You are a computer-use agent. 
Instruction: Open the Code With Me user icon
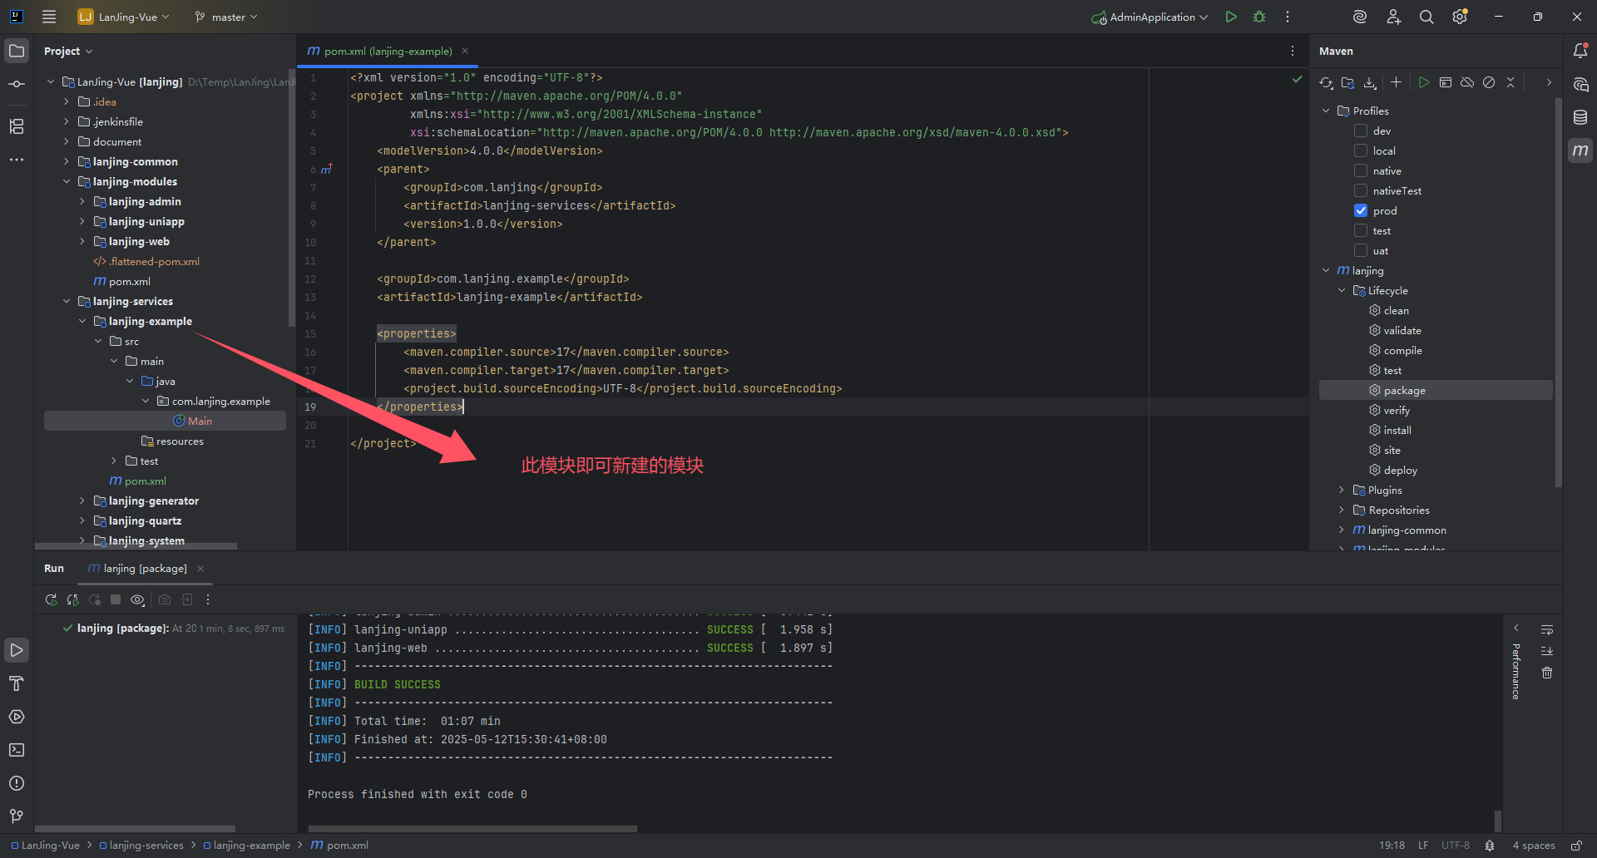tap(1394, 17)
